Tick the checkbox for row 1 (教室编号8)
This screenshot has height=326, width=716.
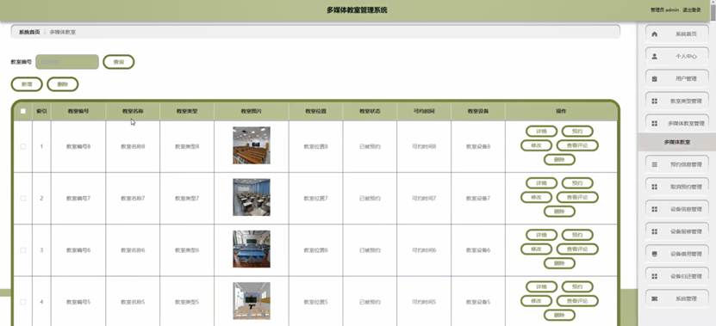pyautogui.click(x=23, y=146)
